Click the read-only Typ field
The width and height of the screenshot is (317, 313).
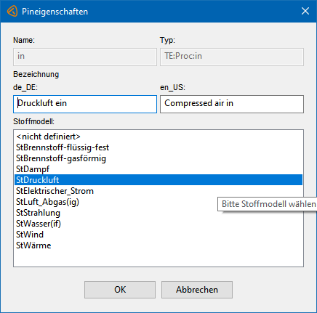[x=232, y=57]
